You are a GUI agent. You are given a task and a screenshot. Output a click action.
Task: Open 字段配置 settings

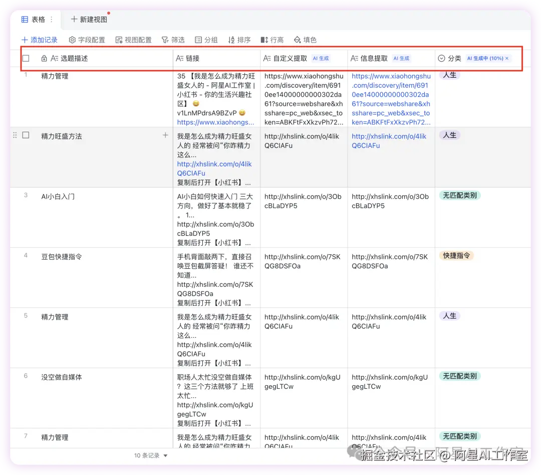click(87, 40)
